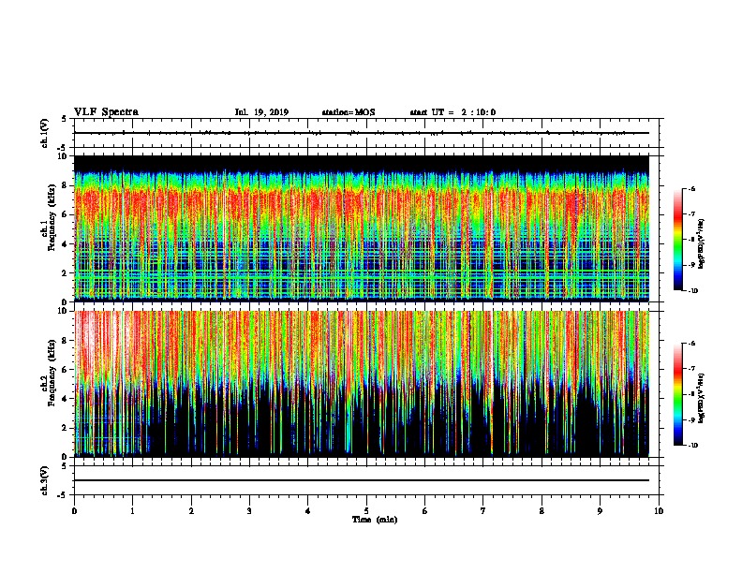Viewport: 742px width, 573px height.
Task: Click the ch.2 spectrogram color scale bar
Action: tap(678, 394)
